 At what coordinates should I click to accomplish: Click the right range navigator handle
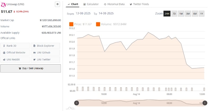[205, 103]
